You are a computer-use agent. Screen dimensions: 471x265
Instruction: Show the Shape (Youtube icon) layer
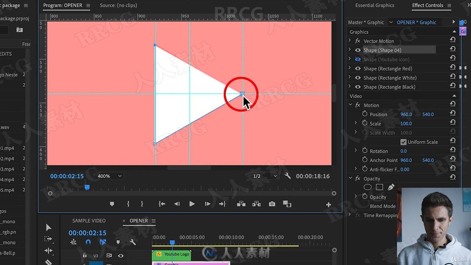[358, 59]
